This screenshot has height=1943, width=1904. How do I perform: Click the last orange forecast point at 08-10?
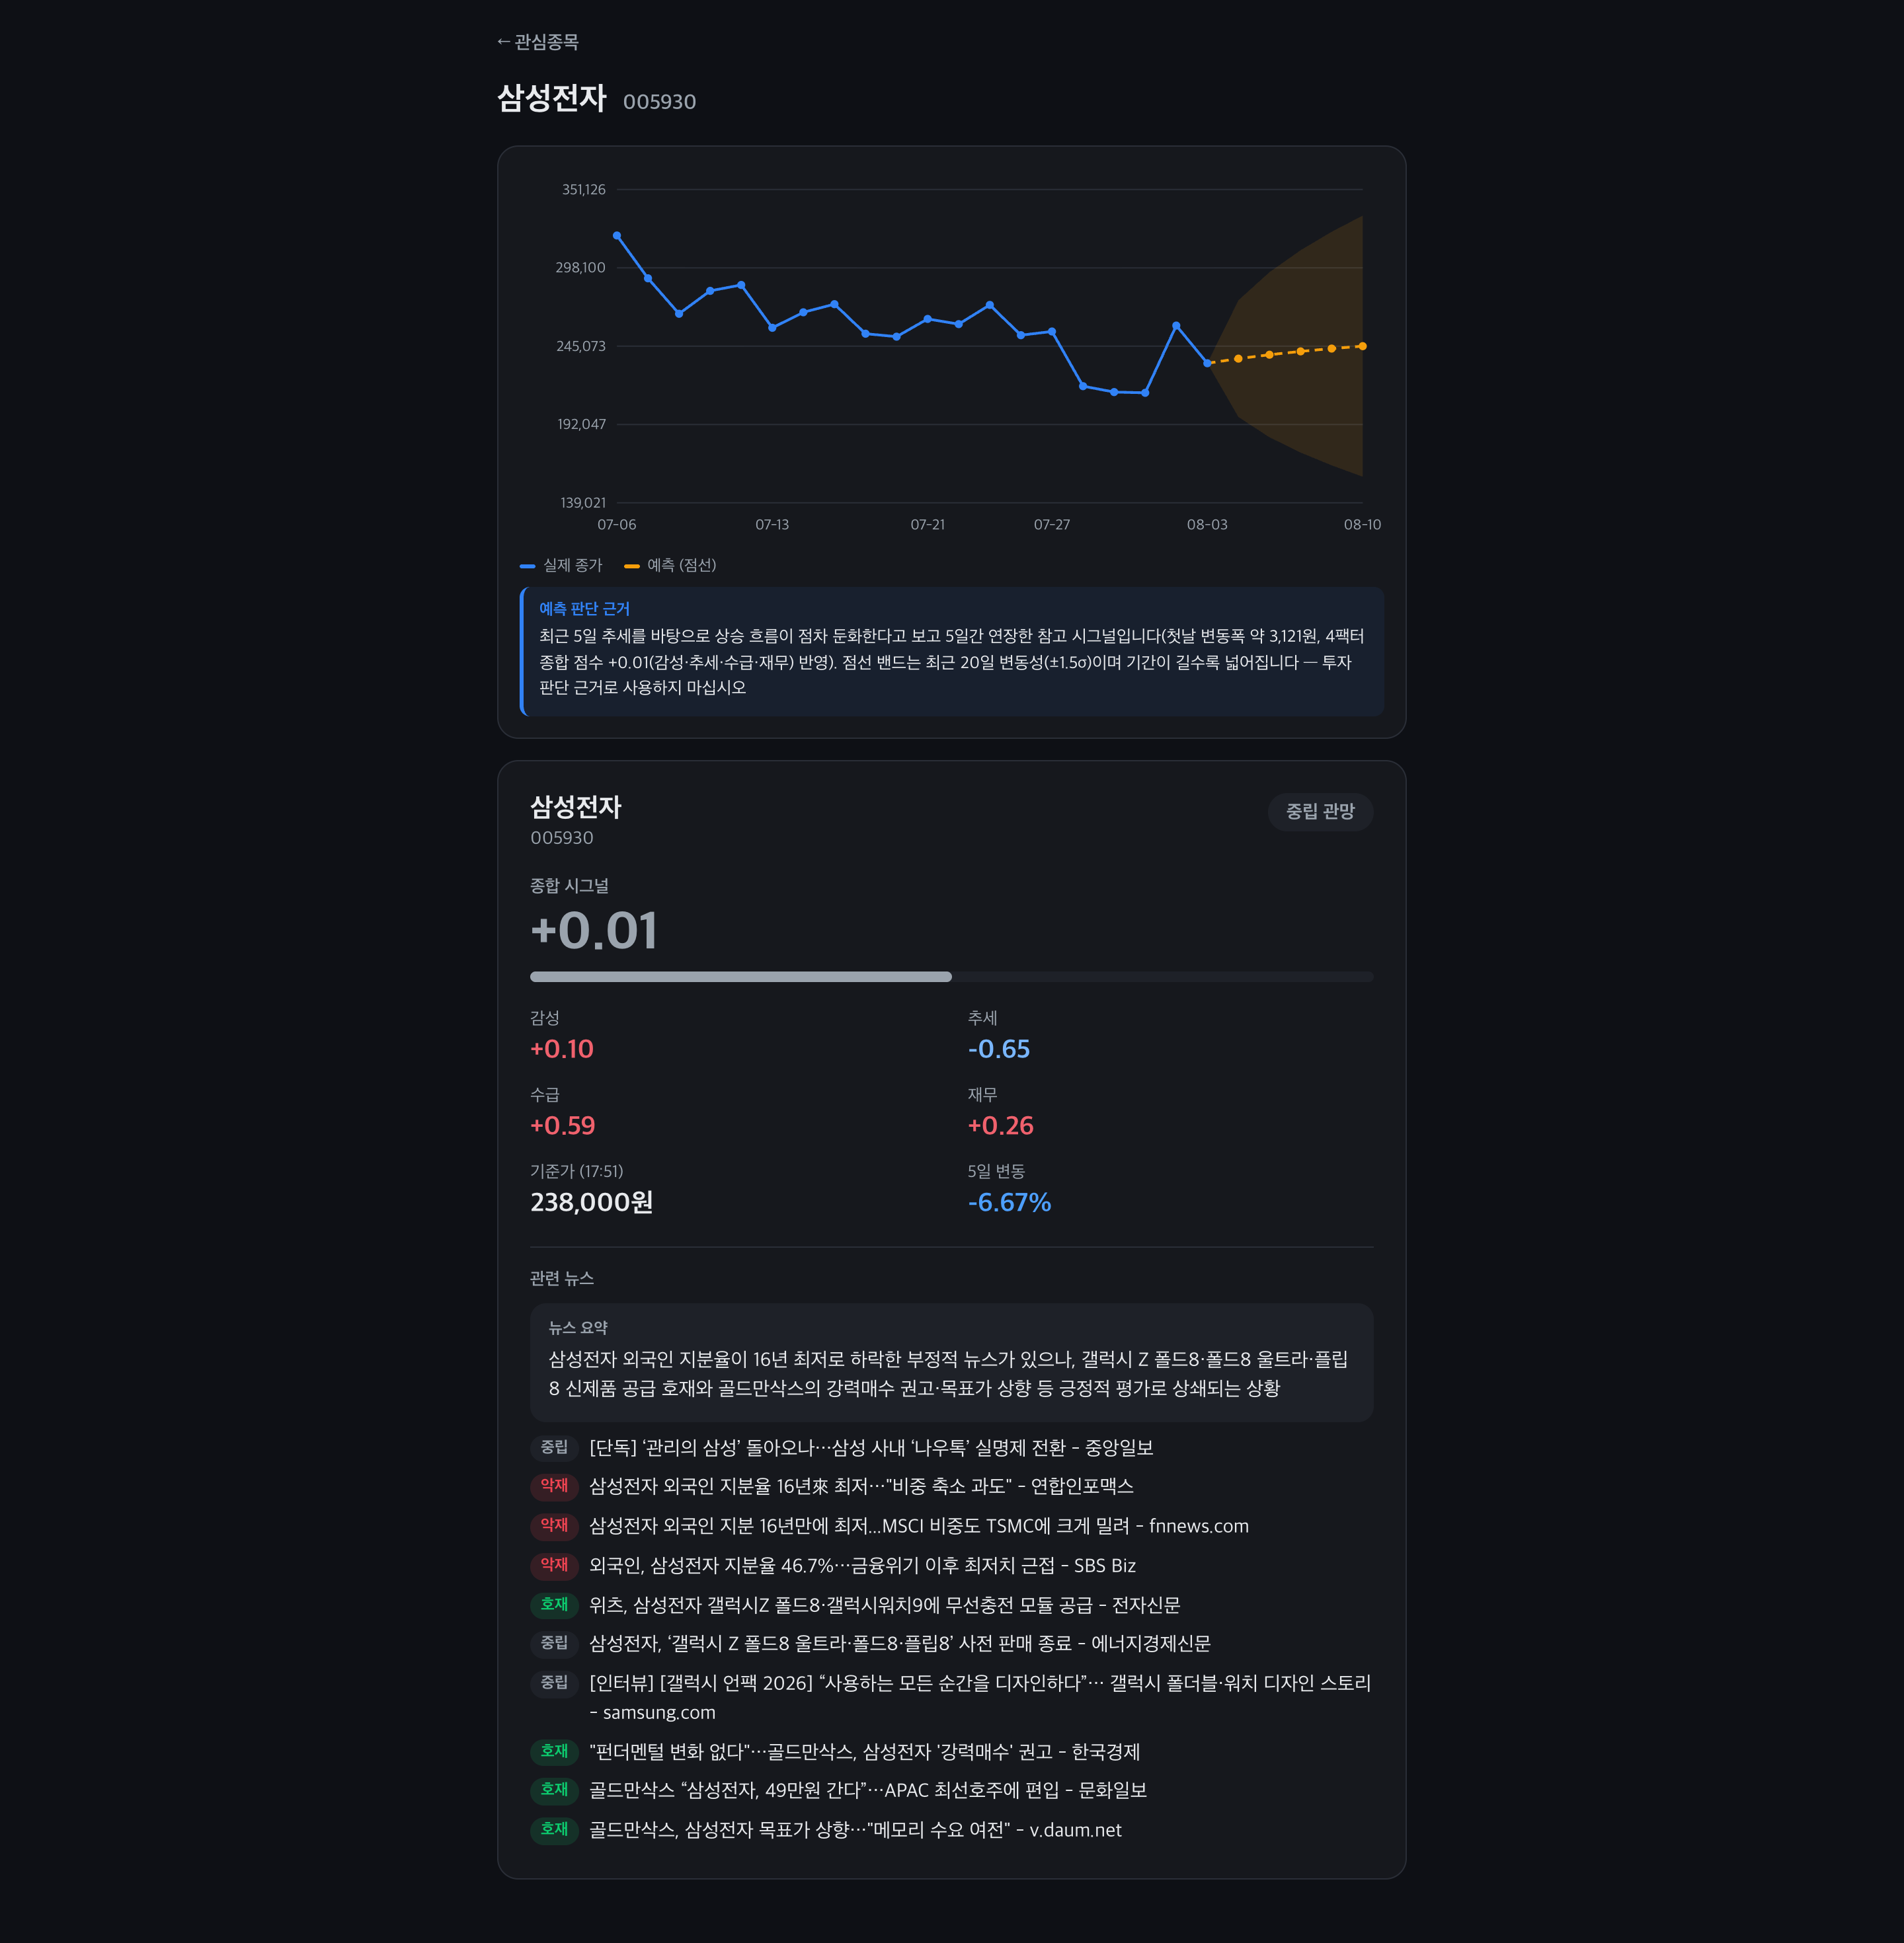point(1362,346)
